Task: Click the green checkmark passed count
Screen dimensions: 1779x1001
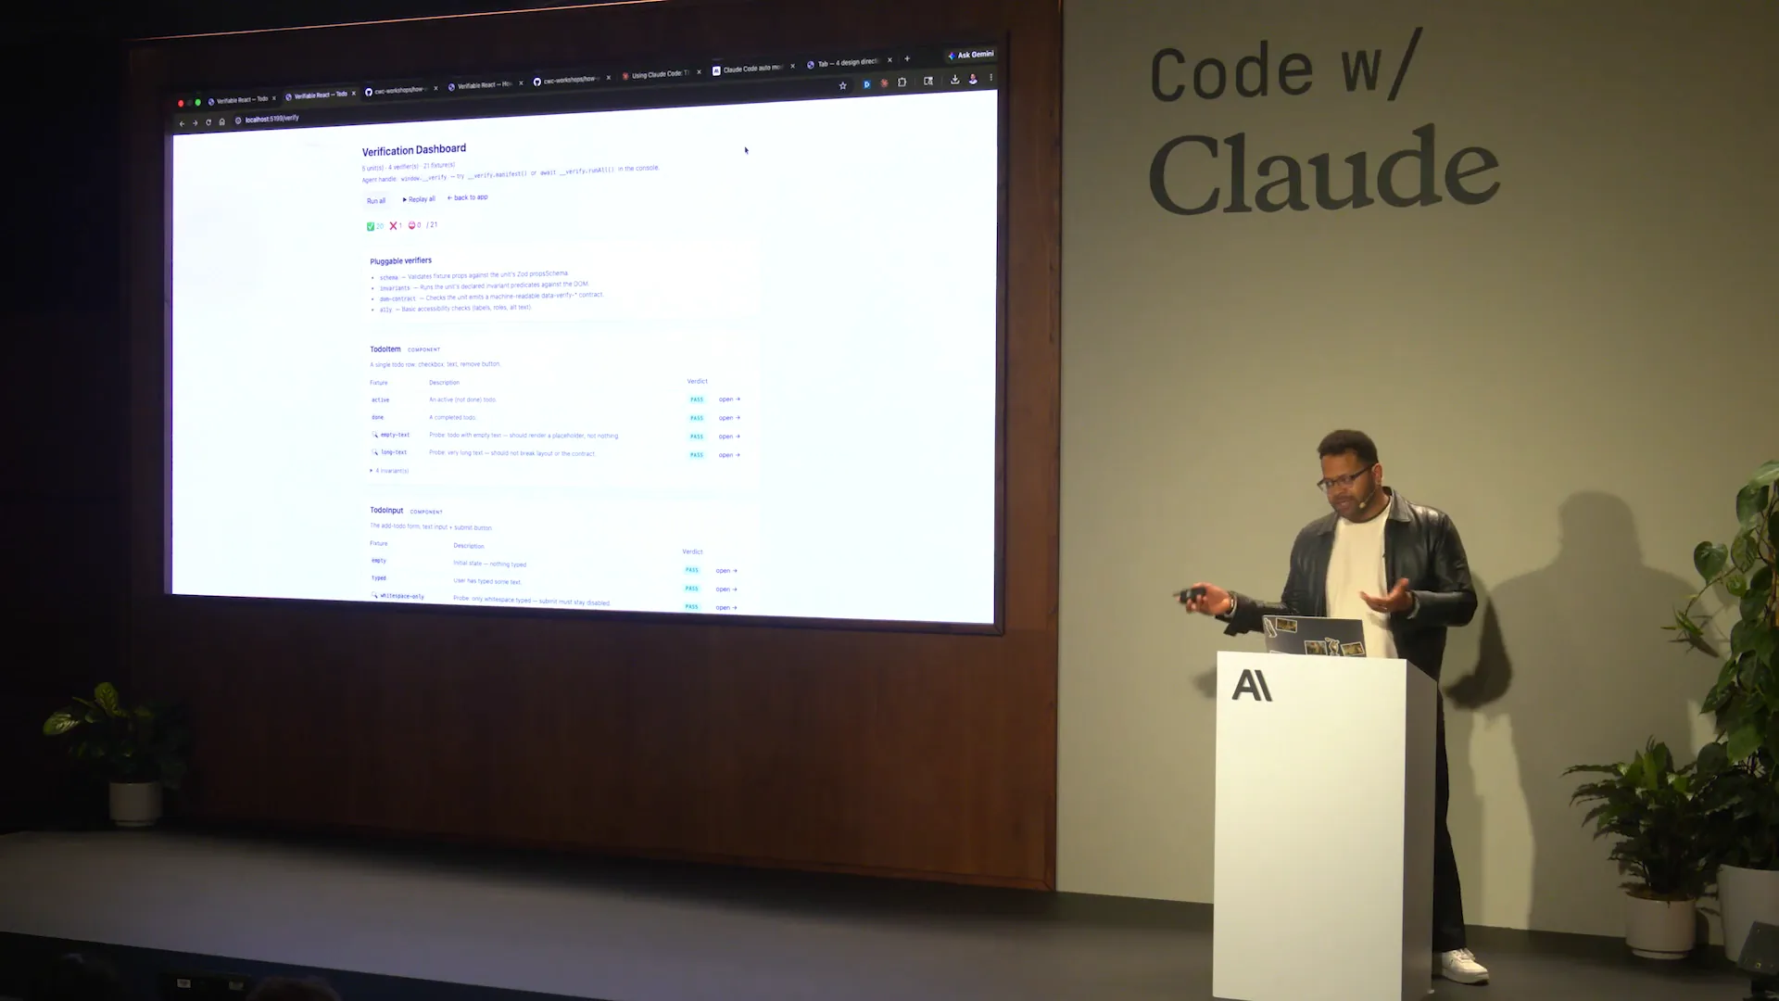Action: [x=374, y=226]
